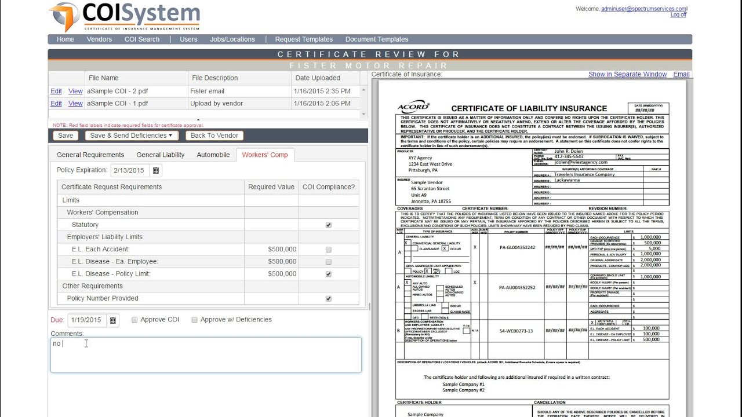The height and width of the screenshot is (417, 742).
Task: Switch to General Liability tab
Action: (x=161, y=155)
